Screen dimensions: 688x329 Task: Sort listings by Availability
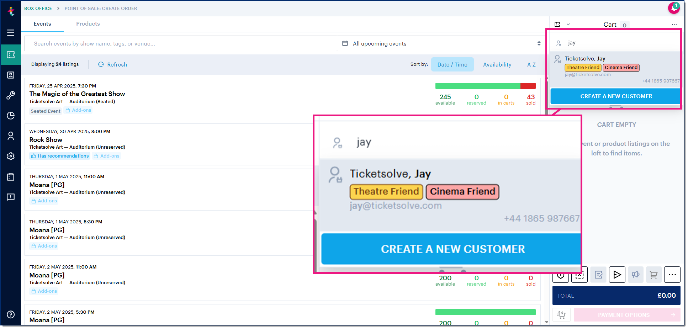(x=497, y=64)
